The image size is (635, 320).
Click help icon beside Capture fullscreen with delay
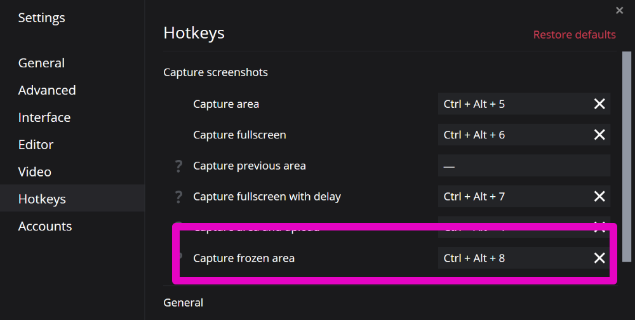(178, 197)
